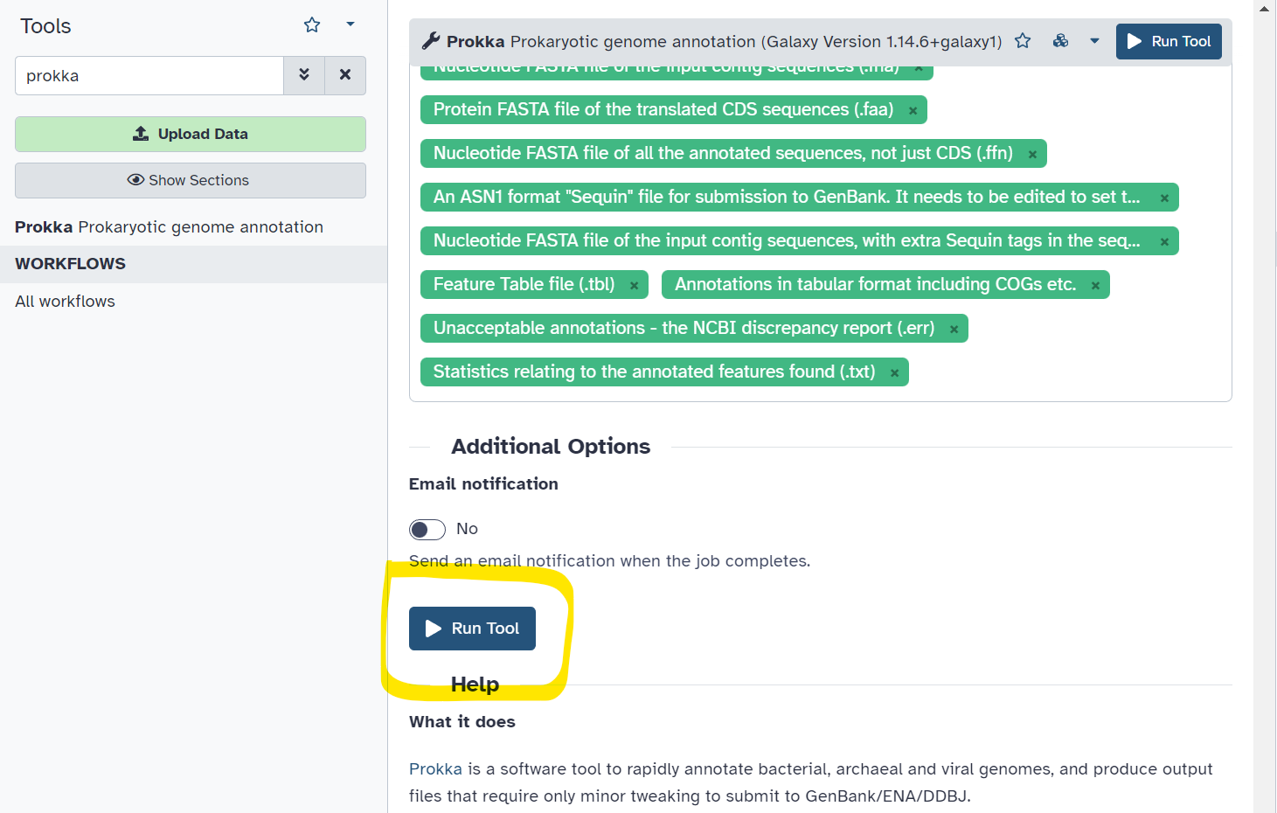Remove FASTA with extra Sequin tags option

(x=1164, y=241)
